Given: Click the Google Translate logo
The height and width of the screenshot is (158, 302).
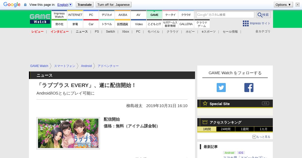Looking at the screenshot, I should pos(12,5).
